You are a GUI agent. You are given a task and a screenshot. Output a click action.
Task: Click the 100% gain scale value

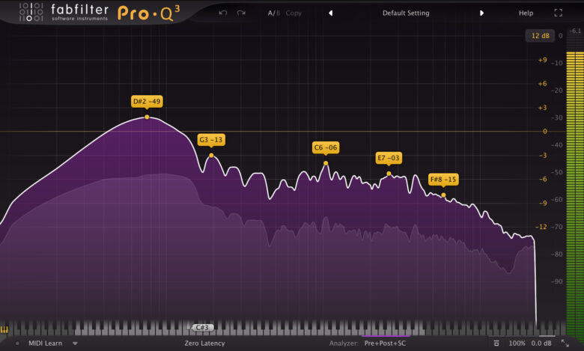(x=517, y=344)
